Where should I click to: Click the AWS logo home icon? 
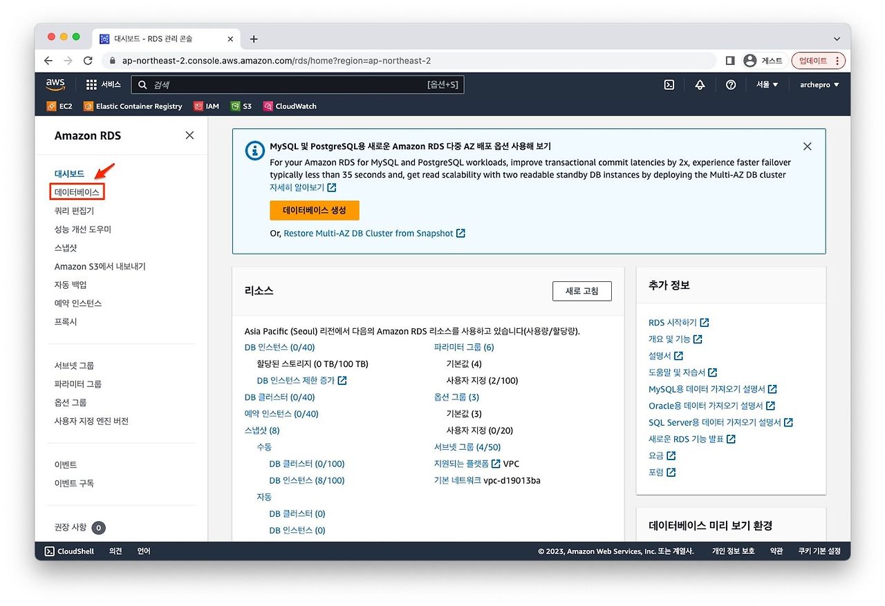55,84
